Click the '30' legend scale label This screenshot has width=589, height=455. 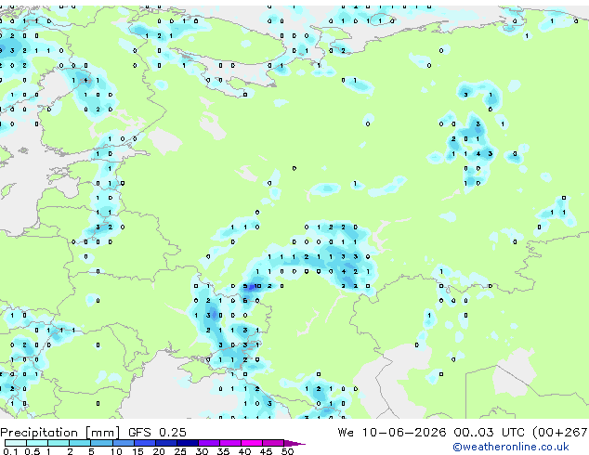[x=202, y=451]
